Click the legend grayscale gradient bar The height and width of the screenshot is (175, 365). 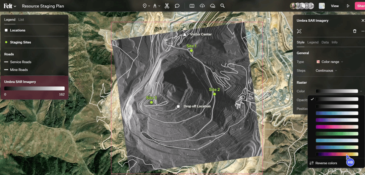click(x=34, y=89)
